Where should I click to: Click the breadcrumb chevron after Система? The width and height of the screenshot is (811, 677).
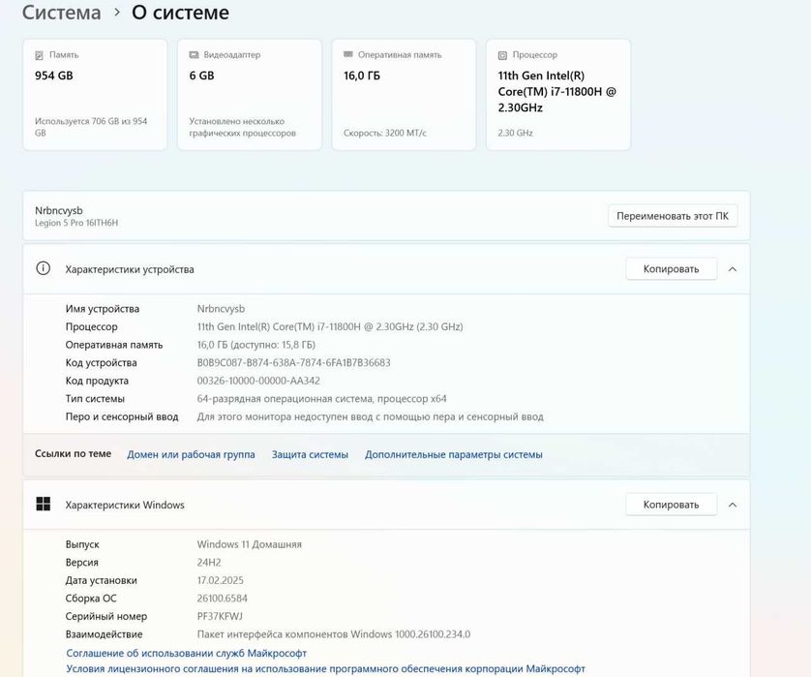(x=117, y=12)
